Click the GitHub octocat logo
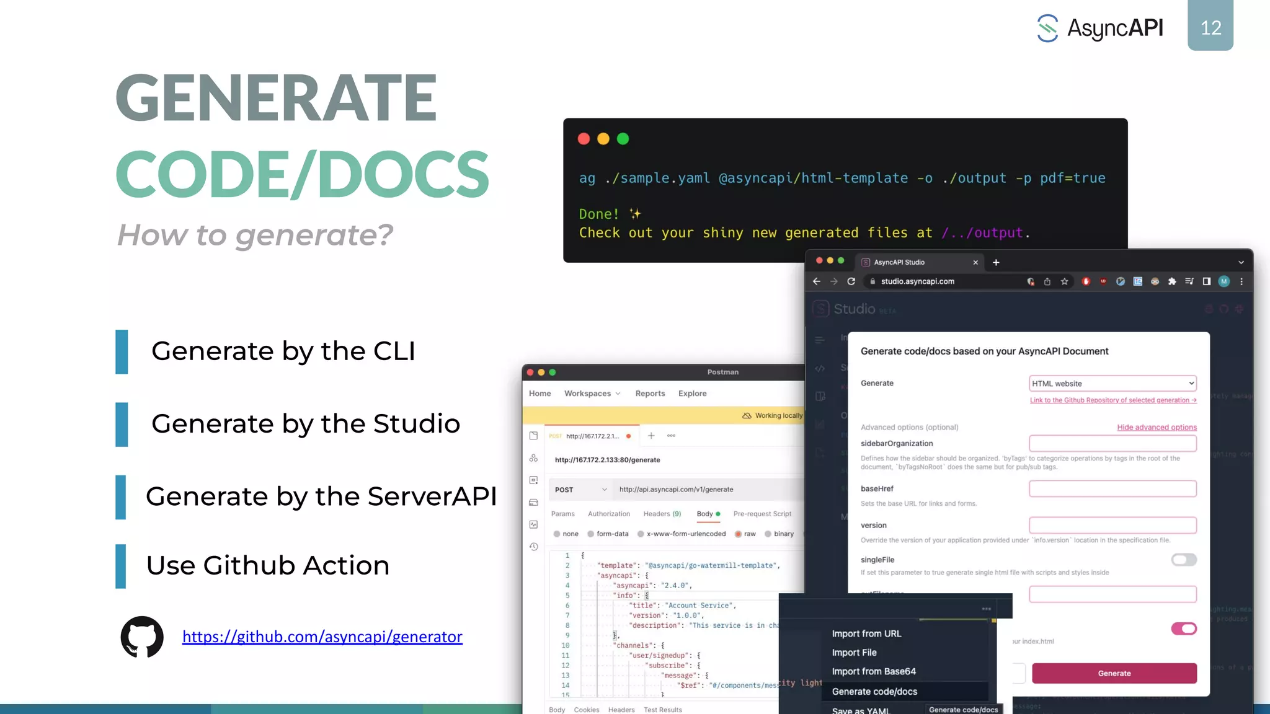Image resolution: width=1270 pixels, height=714 pixels. (142, 637)
